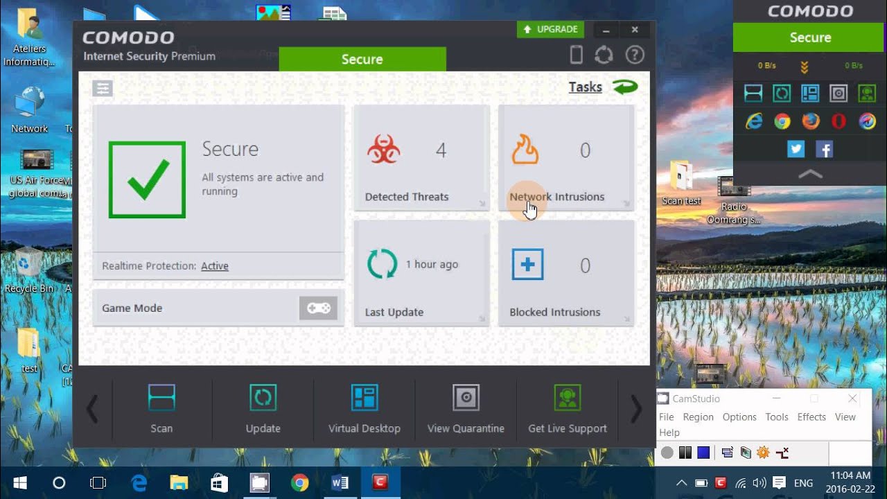The height and width of the screenshot is (499, 887).
Task: Open CamStudio Tools menu
Action: pyautogui.click(x=777, y=417)
